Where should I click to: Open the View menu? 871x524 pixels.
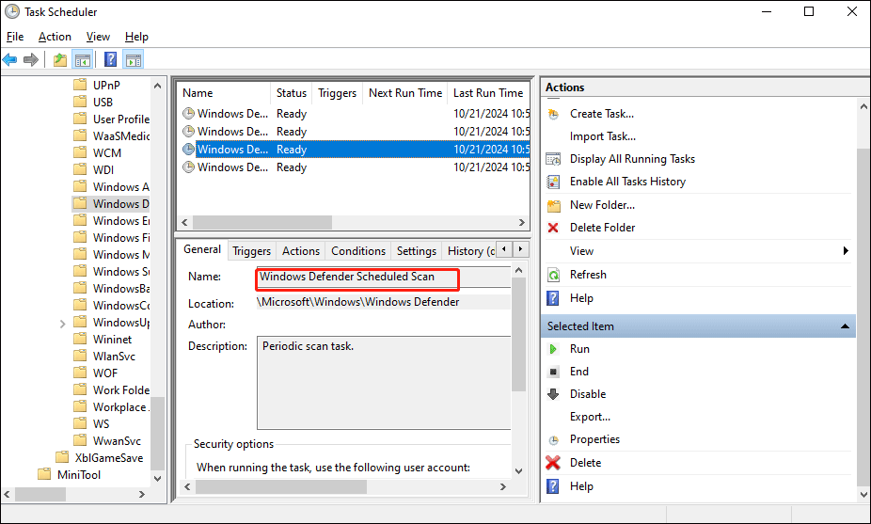98,37
